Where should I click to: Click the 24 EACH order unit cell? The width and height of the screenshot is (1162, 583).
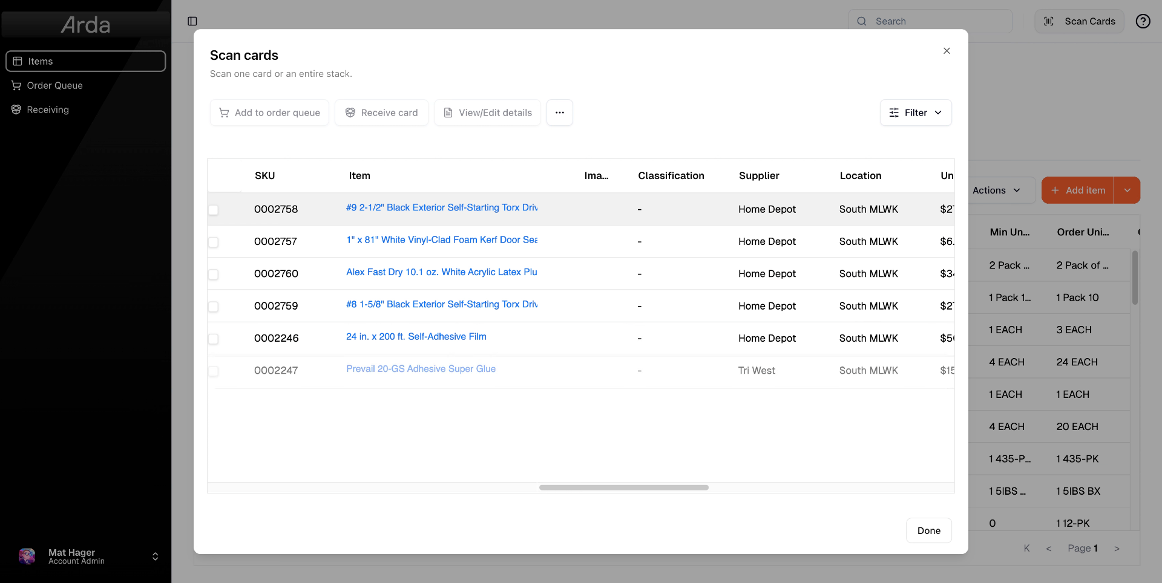pyautogui.click(x=1077, y=362)
